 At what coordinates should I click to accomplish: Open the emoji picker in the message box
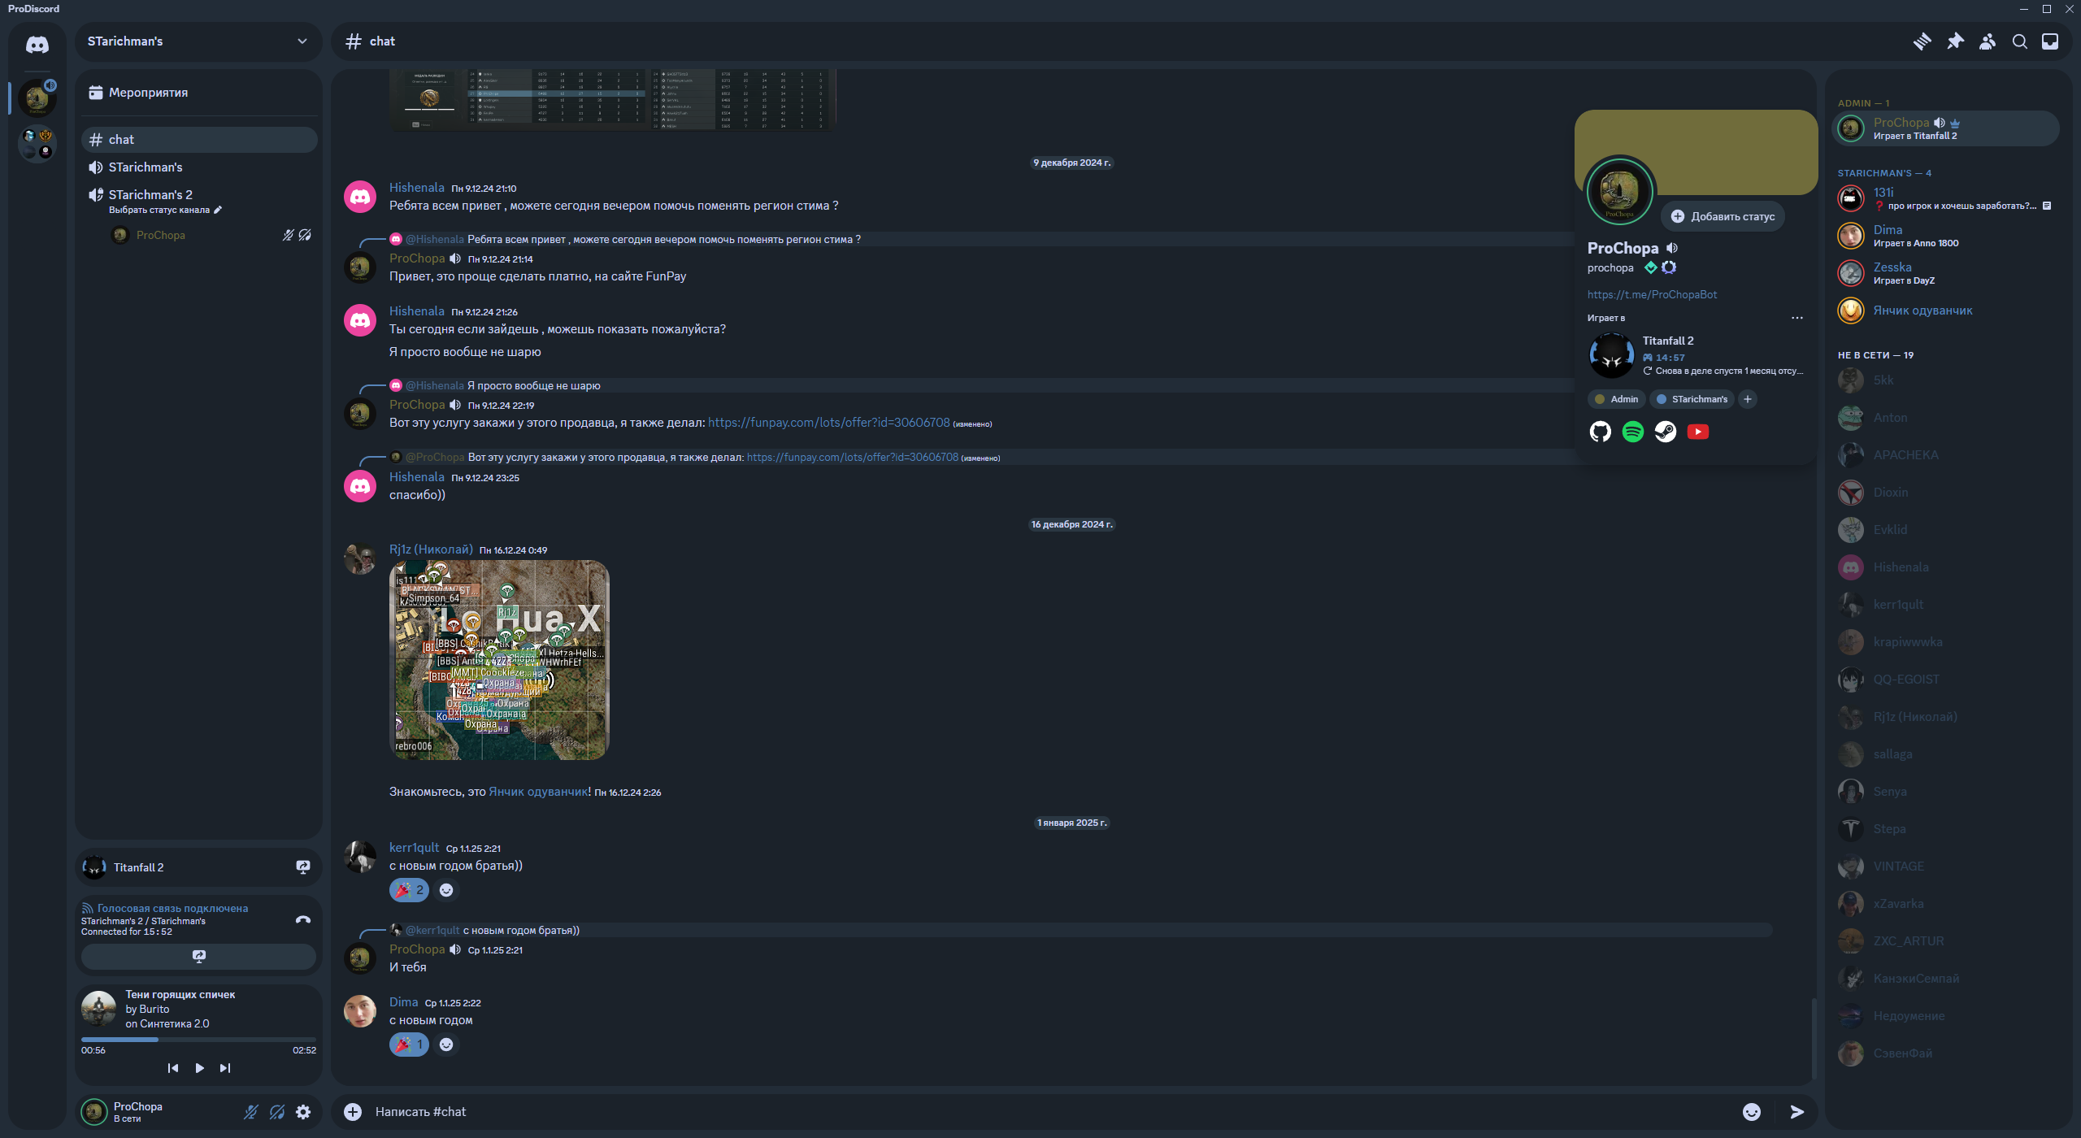click(x=1753, y=1111)
